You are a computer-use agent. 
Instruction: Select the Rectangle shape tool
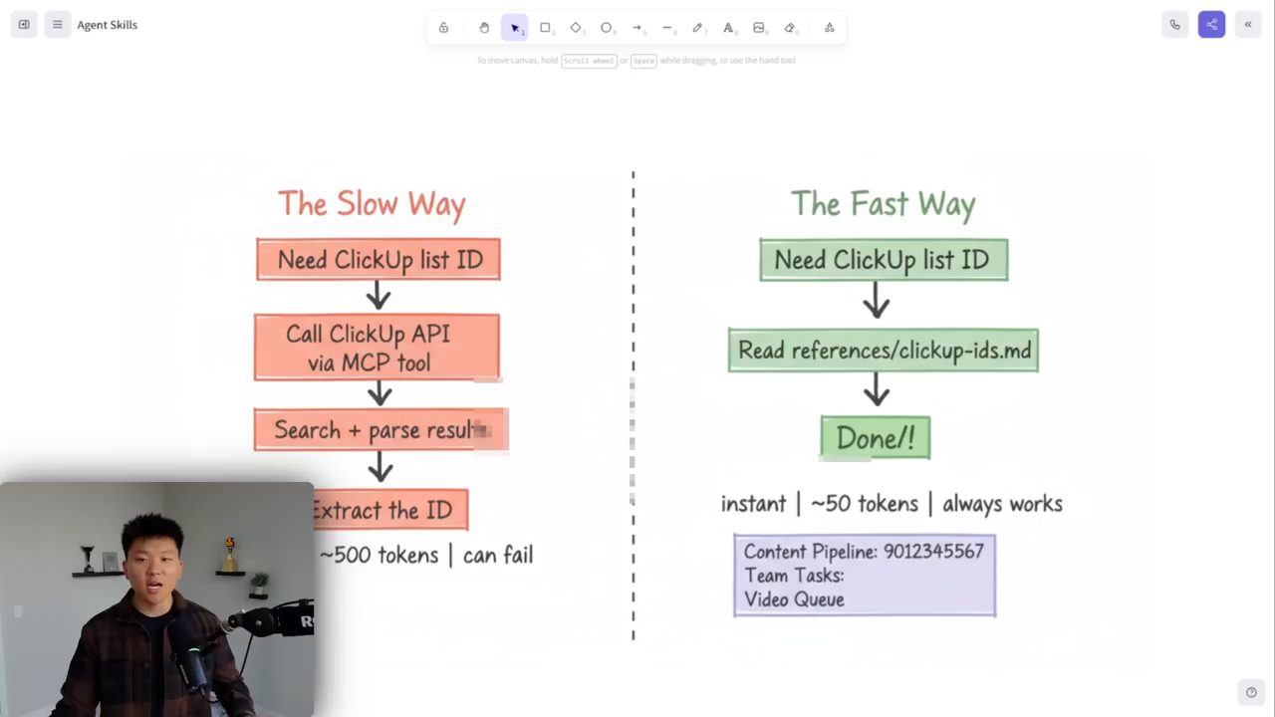click(545, 28)
